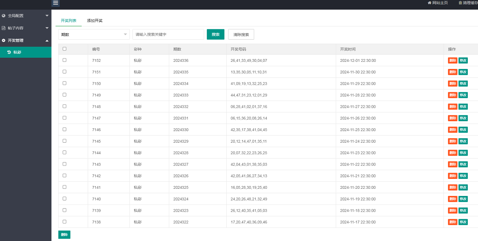Click the orange 删除 button for row 7150

pos(452,84)
